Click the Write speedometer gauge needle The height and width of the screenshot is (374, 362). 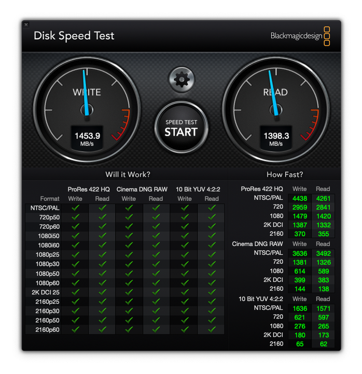86,91
